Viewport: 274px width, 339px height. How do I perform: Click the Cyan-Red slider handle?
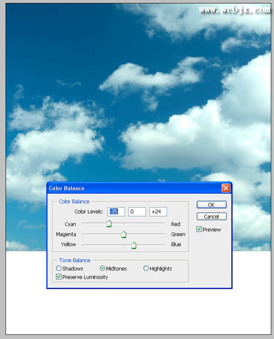pos(109,224)
